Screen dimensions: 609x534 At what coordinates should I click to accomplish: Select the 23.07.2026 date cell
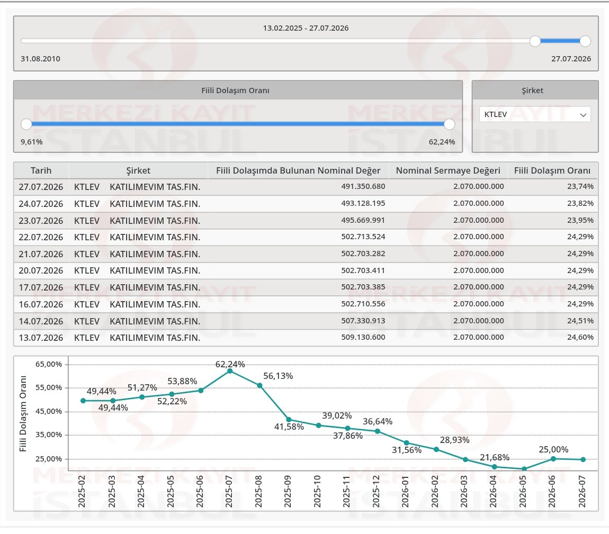[41, 221]
